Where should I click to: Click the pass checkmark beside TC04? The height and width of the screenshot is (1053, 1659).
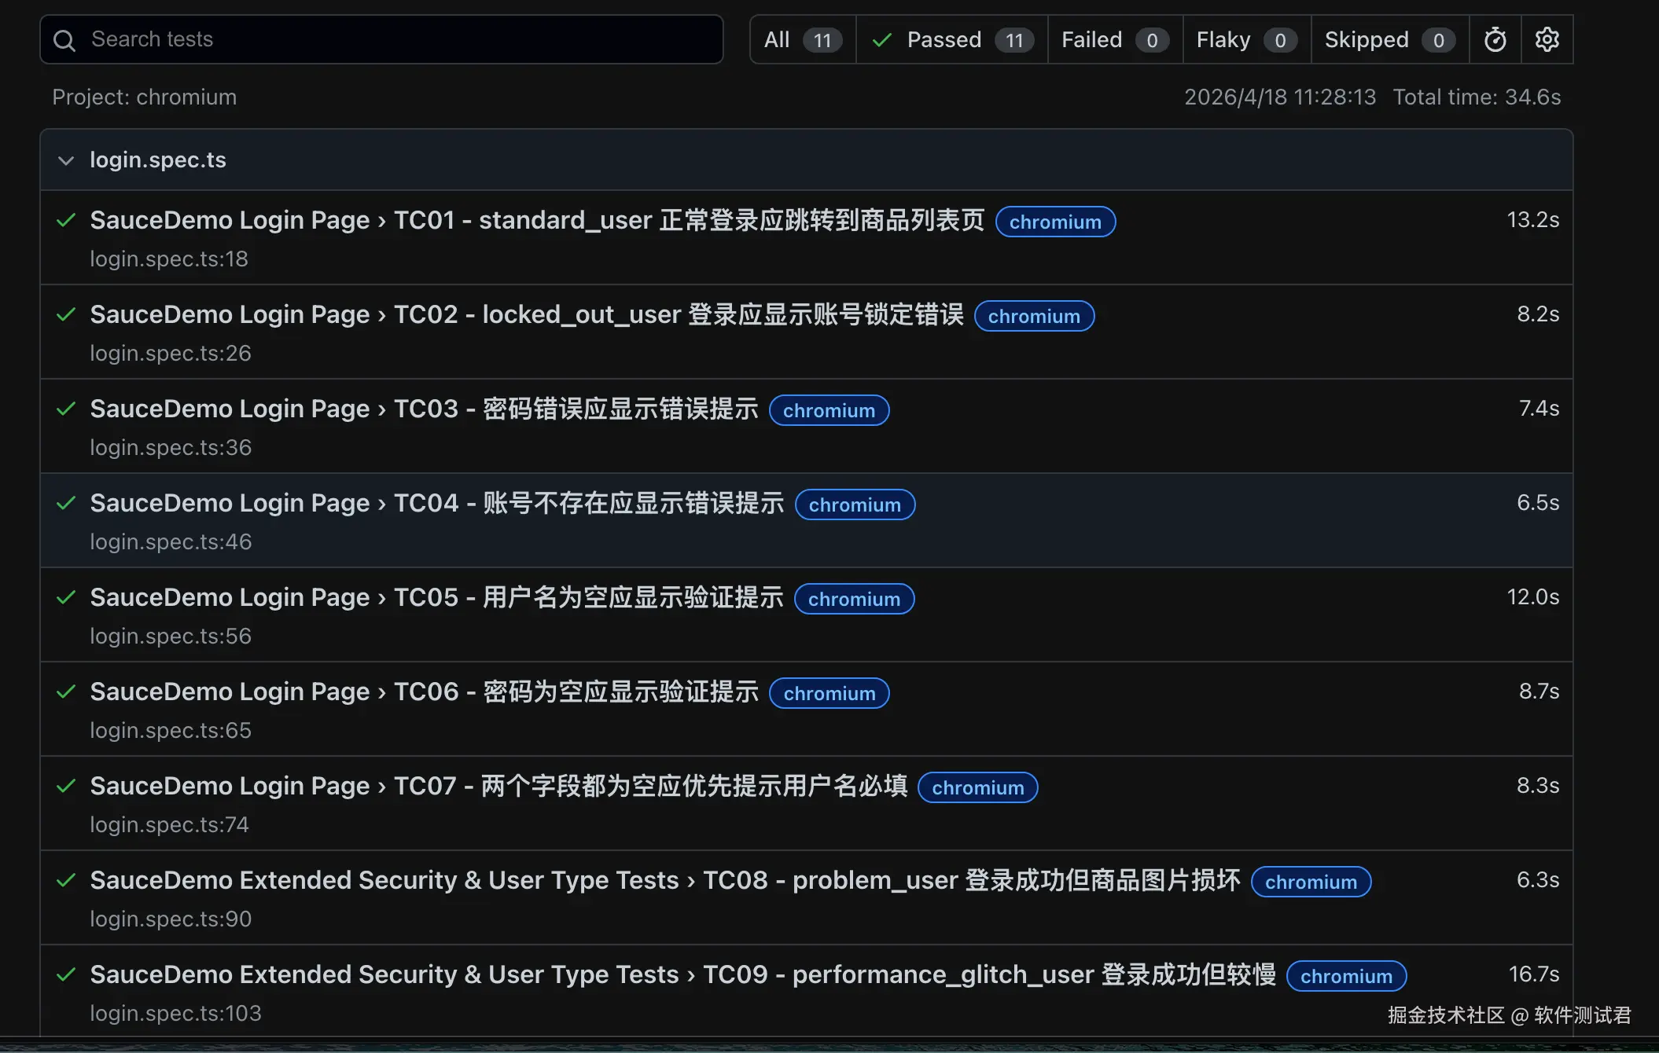(66, 503)
